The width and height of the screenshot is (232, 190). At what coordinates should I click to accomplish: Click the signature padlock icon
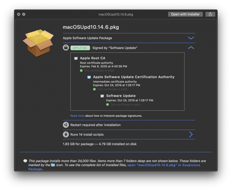click(x=66, y=48)
